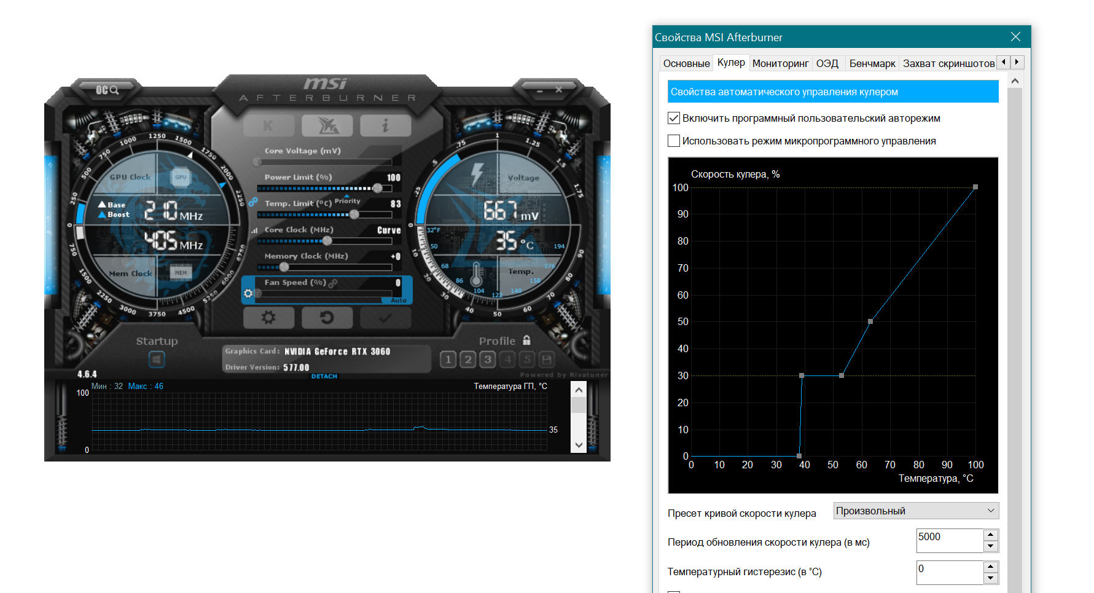The height and width of the screenshot is (593, 1094).
Task: Click the Profile lock icon
Action: click(526, 340)
